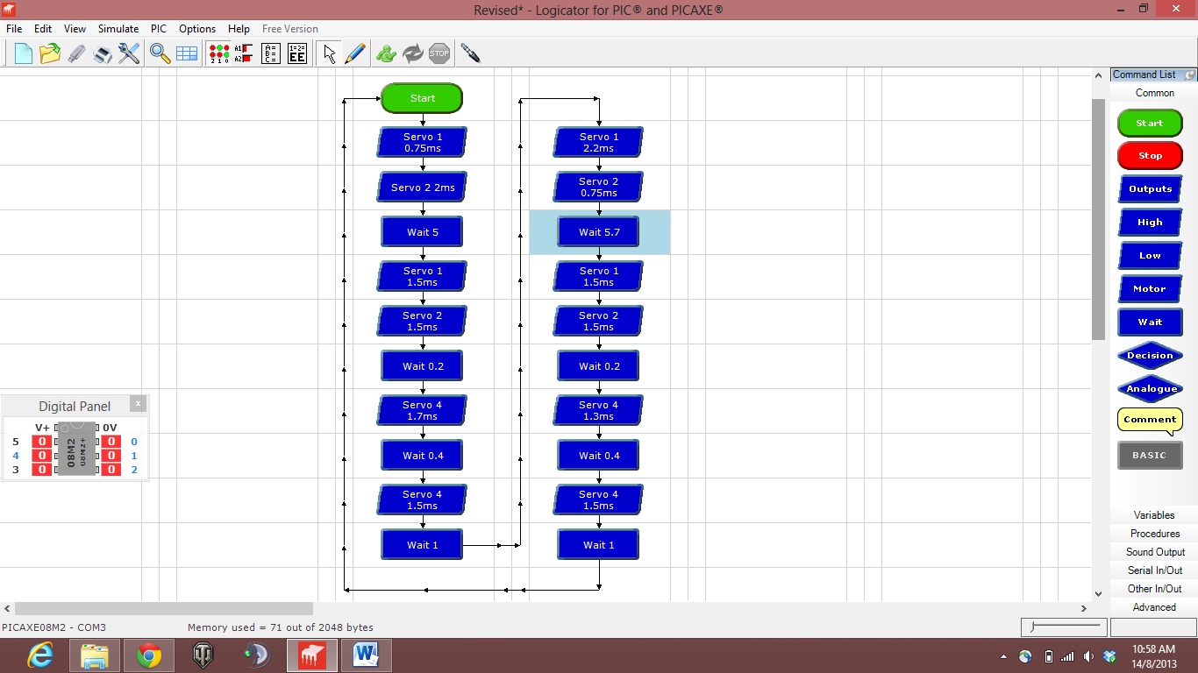Activate the magnifying glass zoom tool
The width and height of the screenshot is (1198, 673).
(160, 53)
